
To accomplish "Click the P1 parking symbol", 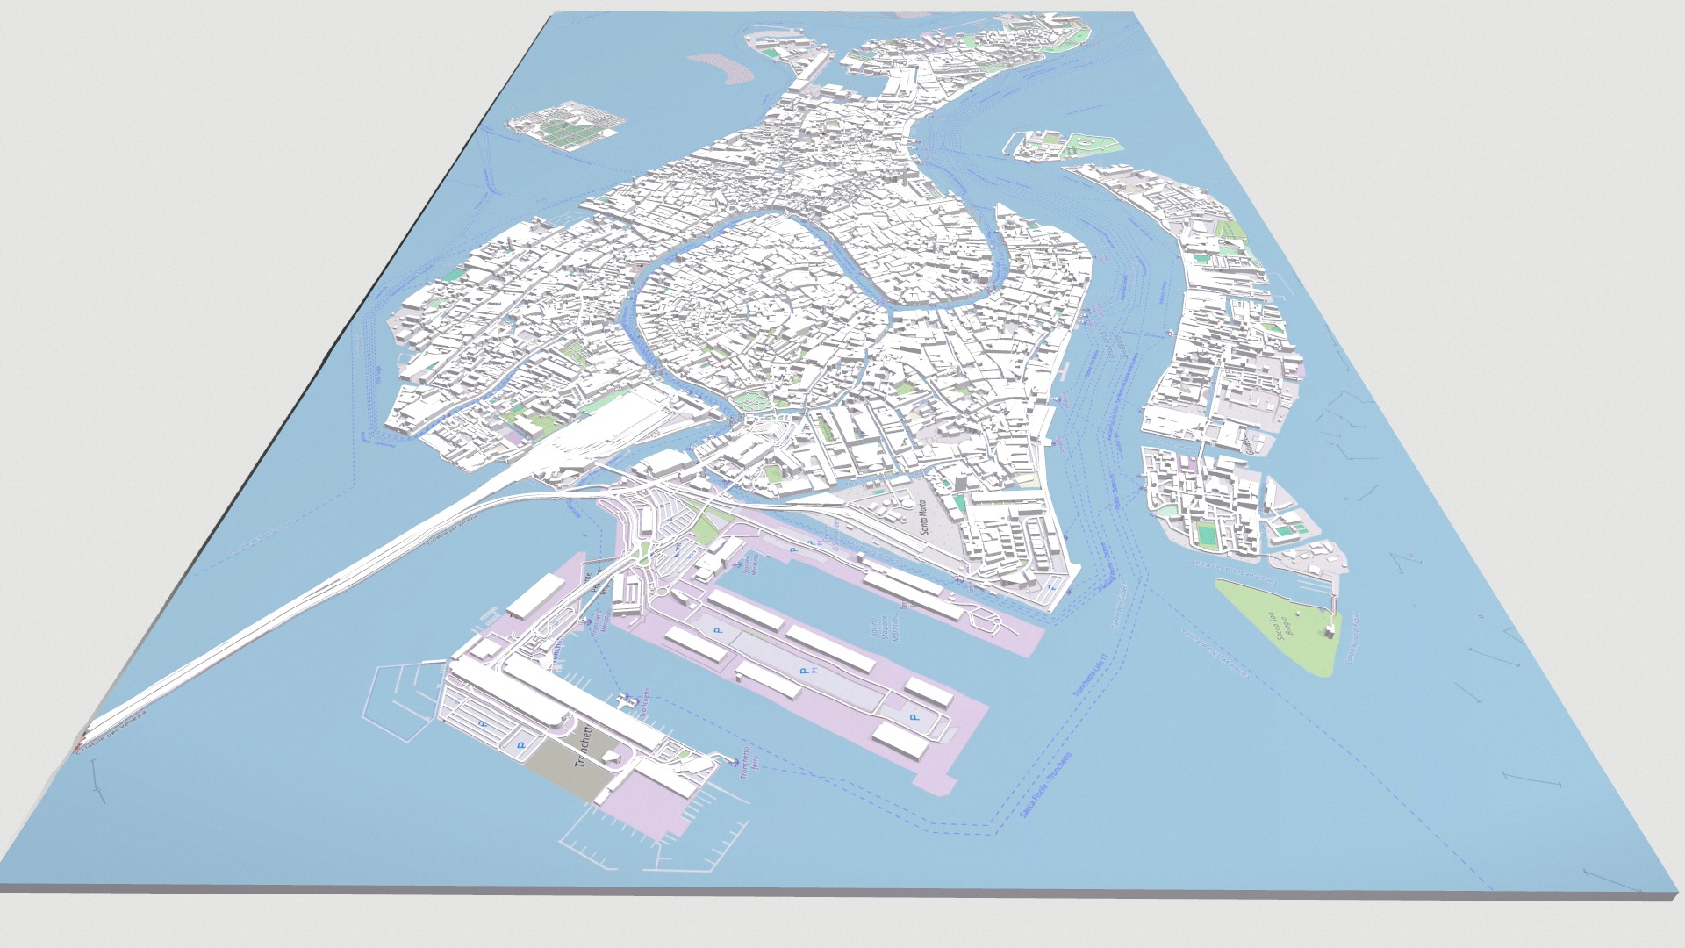I will click(804, 671).
